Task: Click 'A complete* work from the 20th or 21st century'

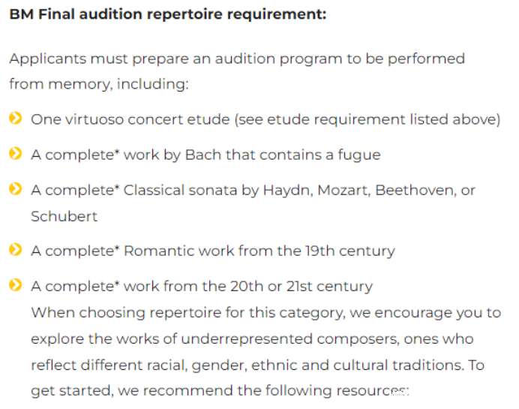Action: coord(201,286)
